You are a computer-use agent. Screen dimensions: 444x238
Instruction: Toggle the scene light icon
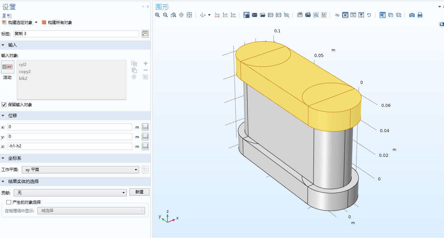383,15
